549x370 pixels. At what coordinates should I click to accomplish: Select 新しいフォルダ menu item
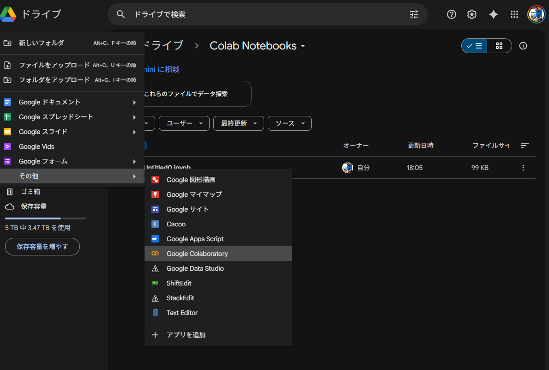coord(42,43)
